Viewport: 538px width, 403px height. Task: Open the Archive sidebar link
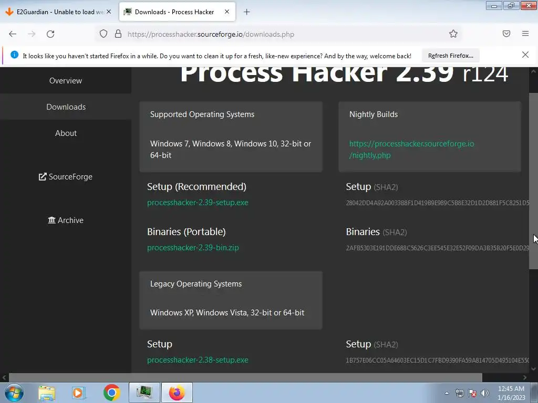pos(66,220)
